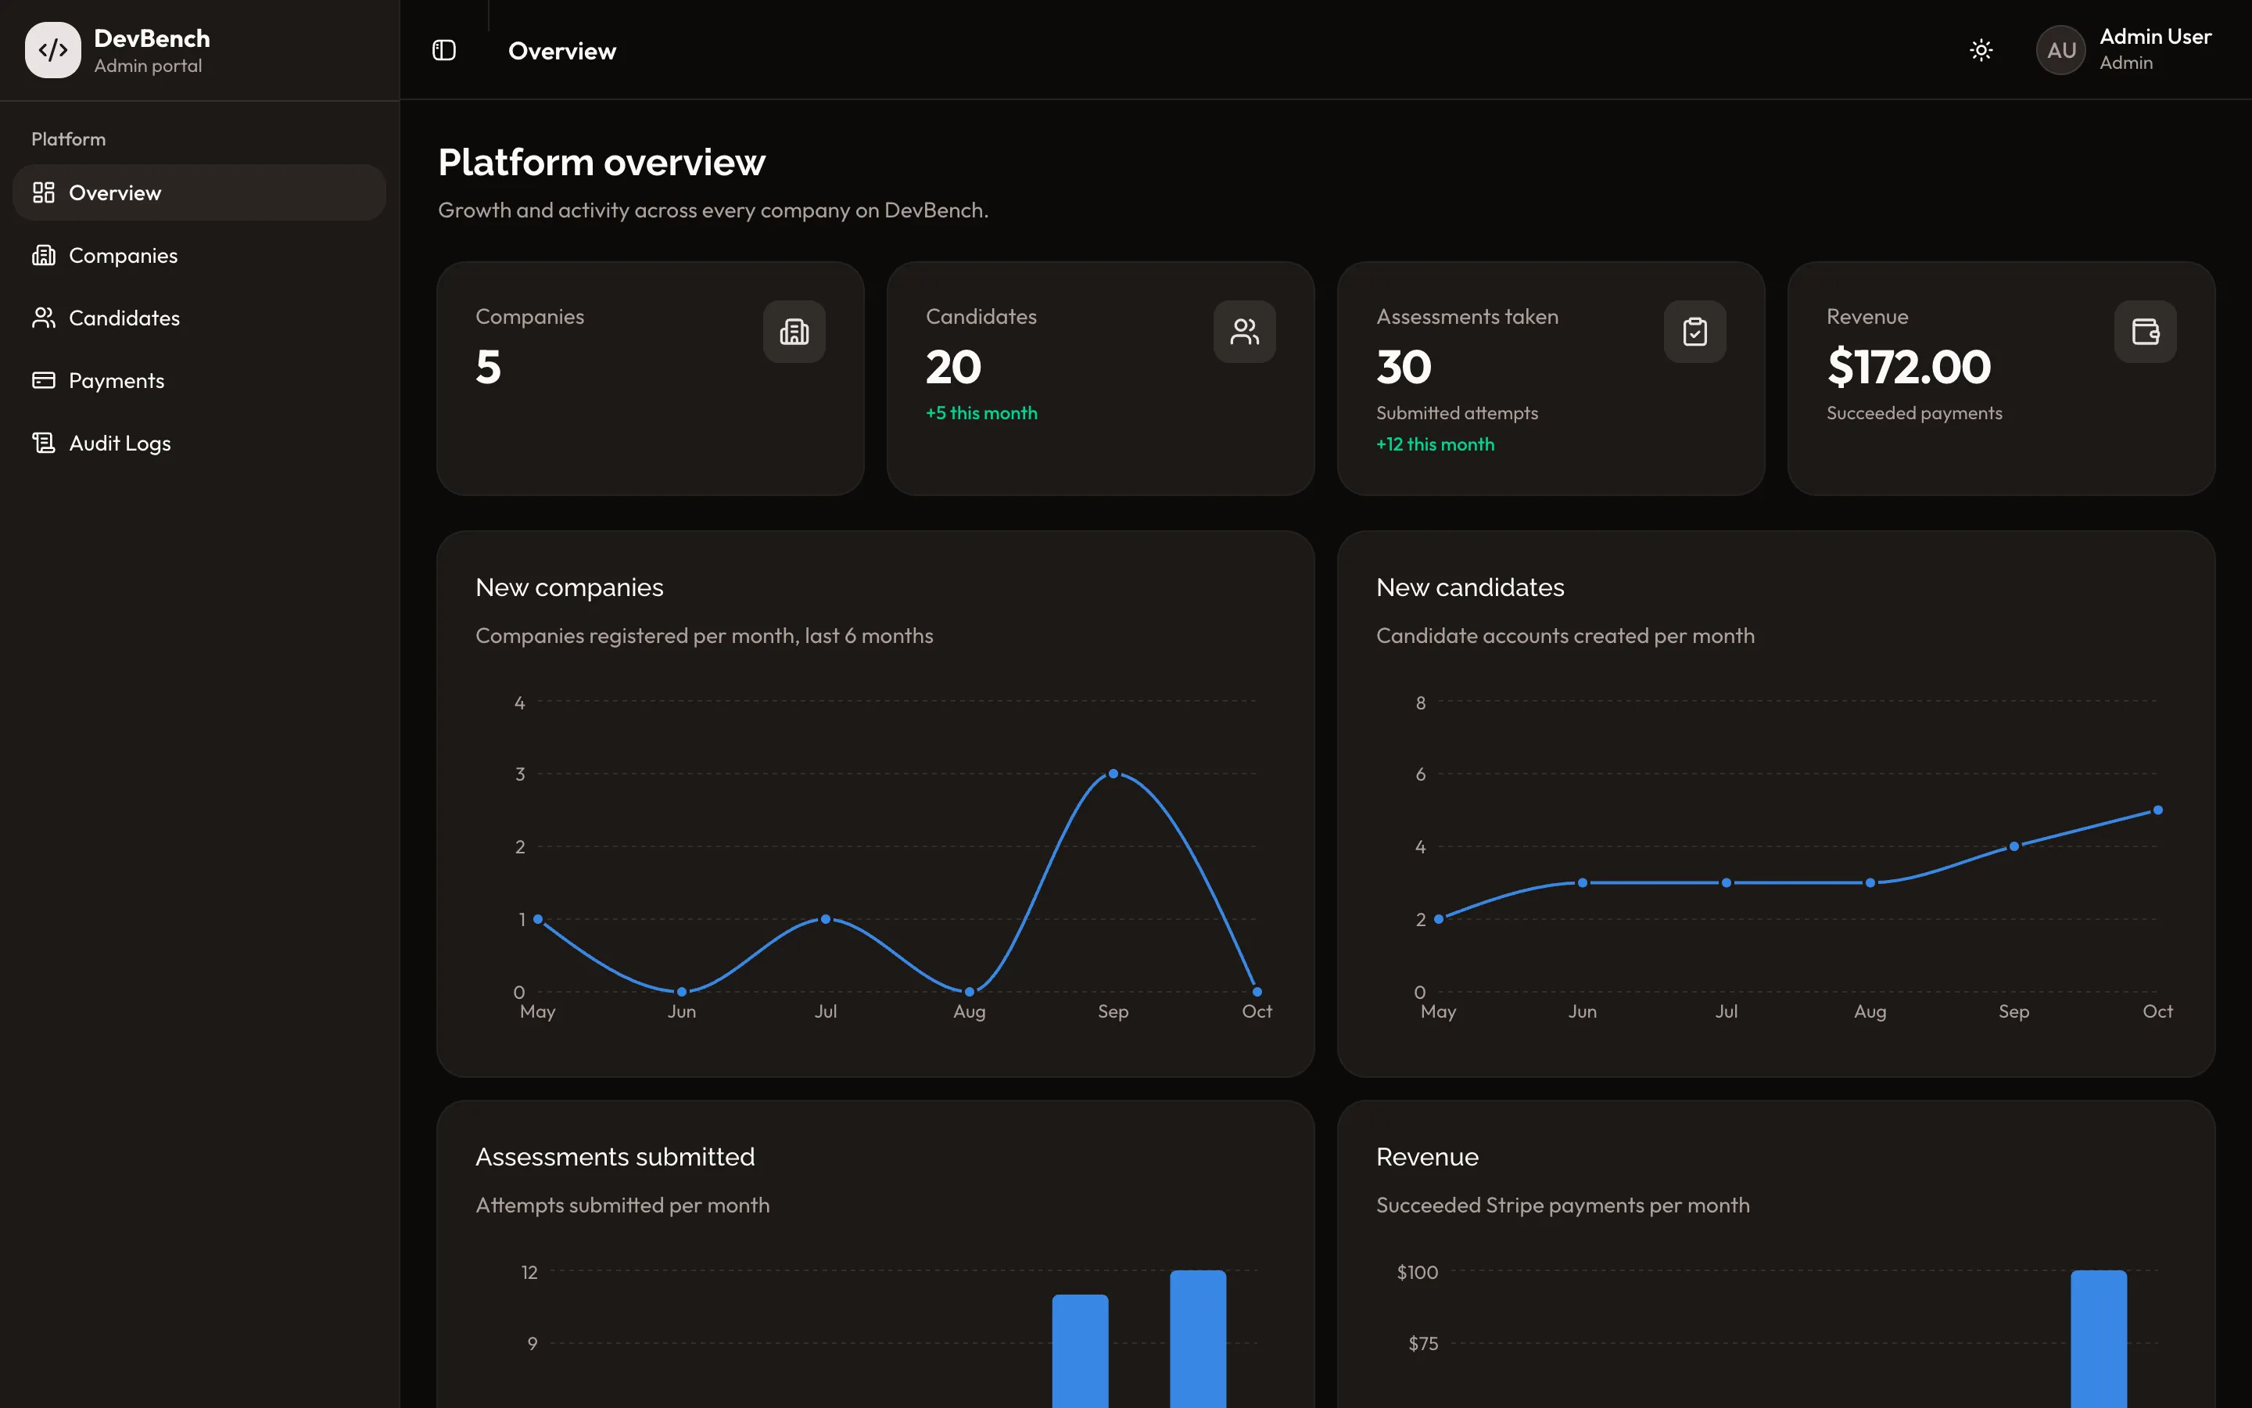This screenshot has width=2252, height=1408.
Task: Open Audit Logs in the sidebar
Action: point(199,442)
